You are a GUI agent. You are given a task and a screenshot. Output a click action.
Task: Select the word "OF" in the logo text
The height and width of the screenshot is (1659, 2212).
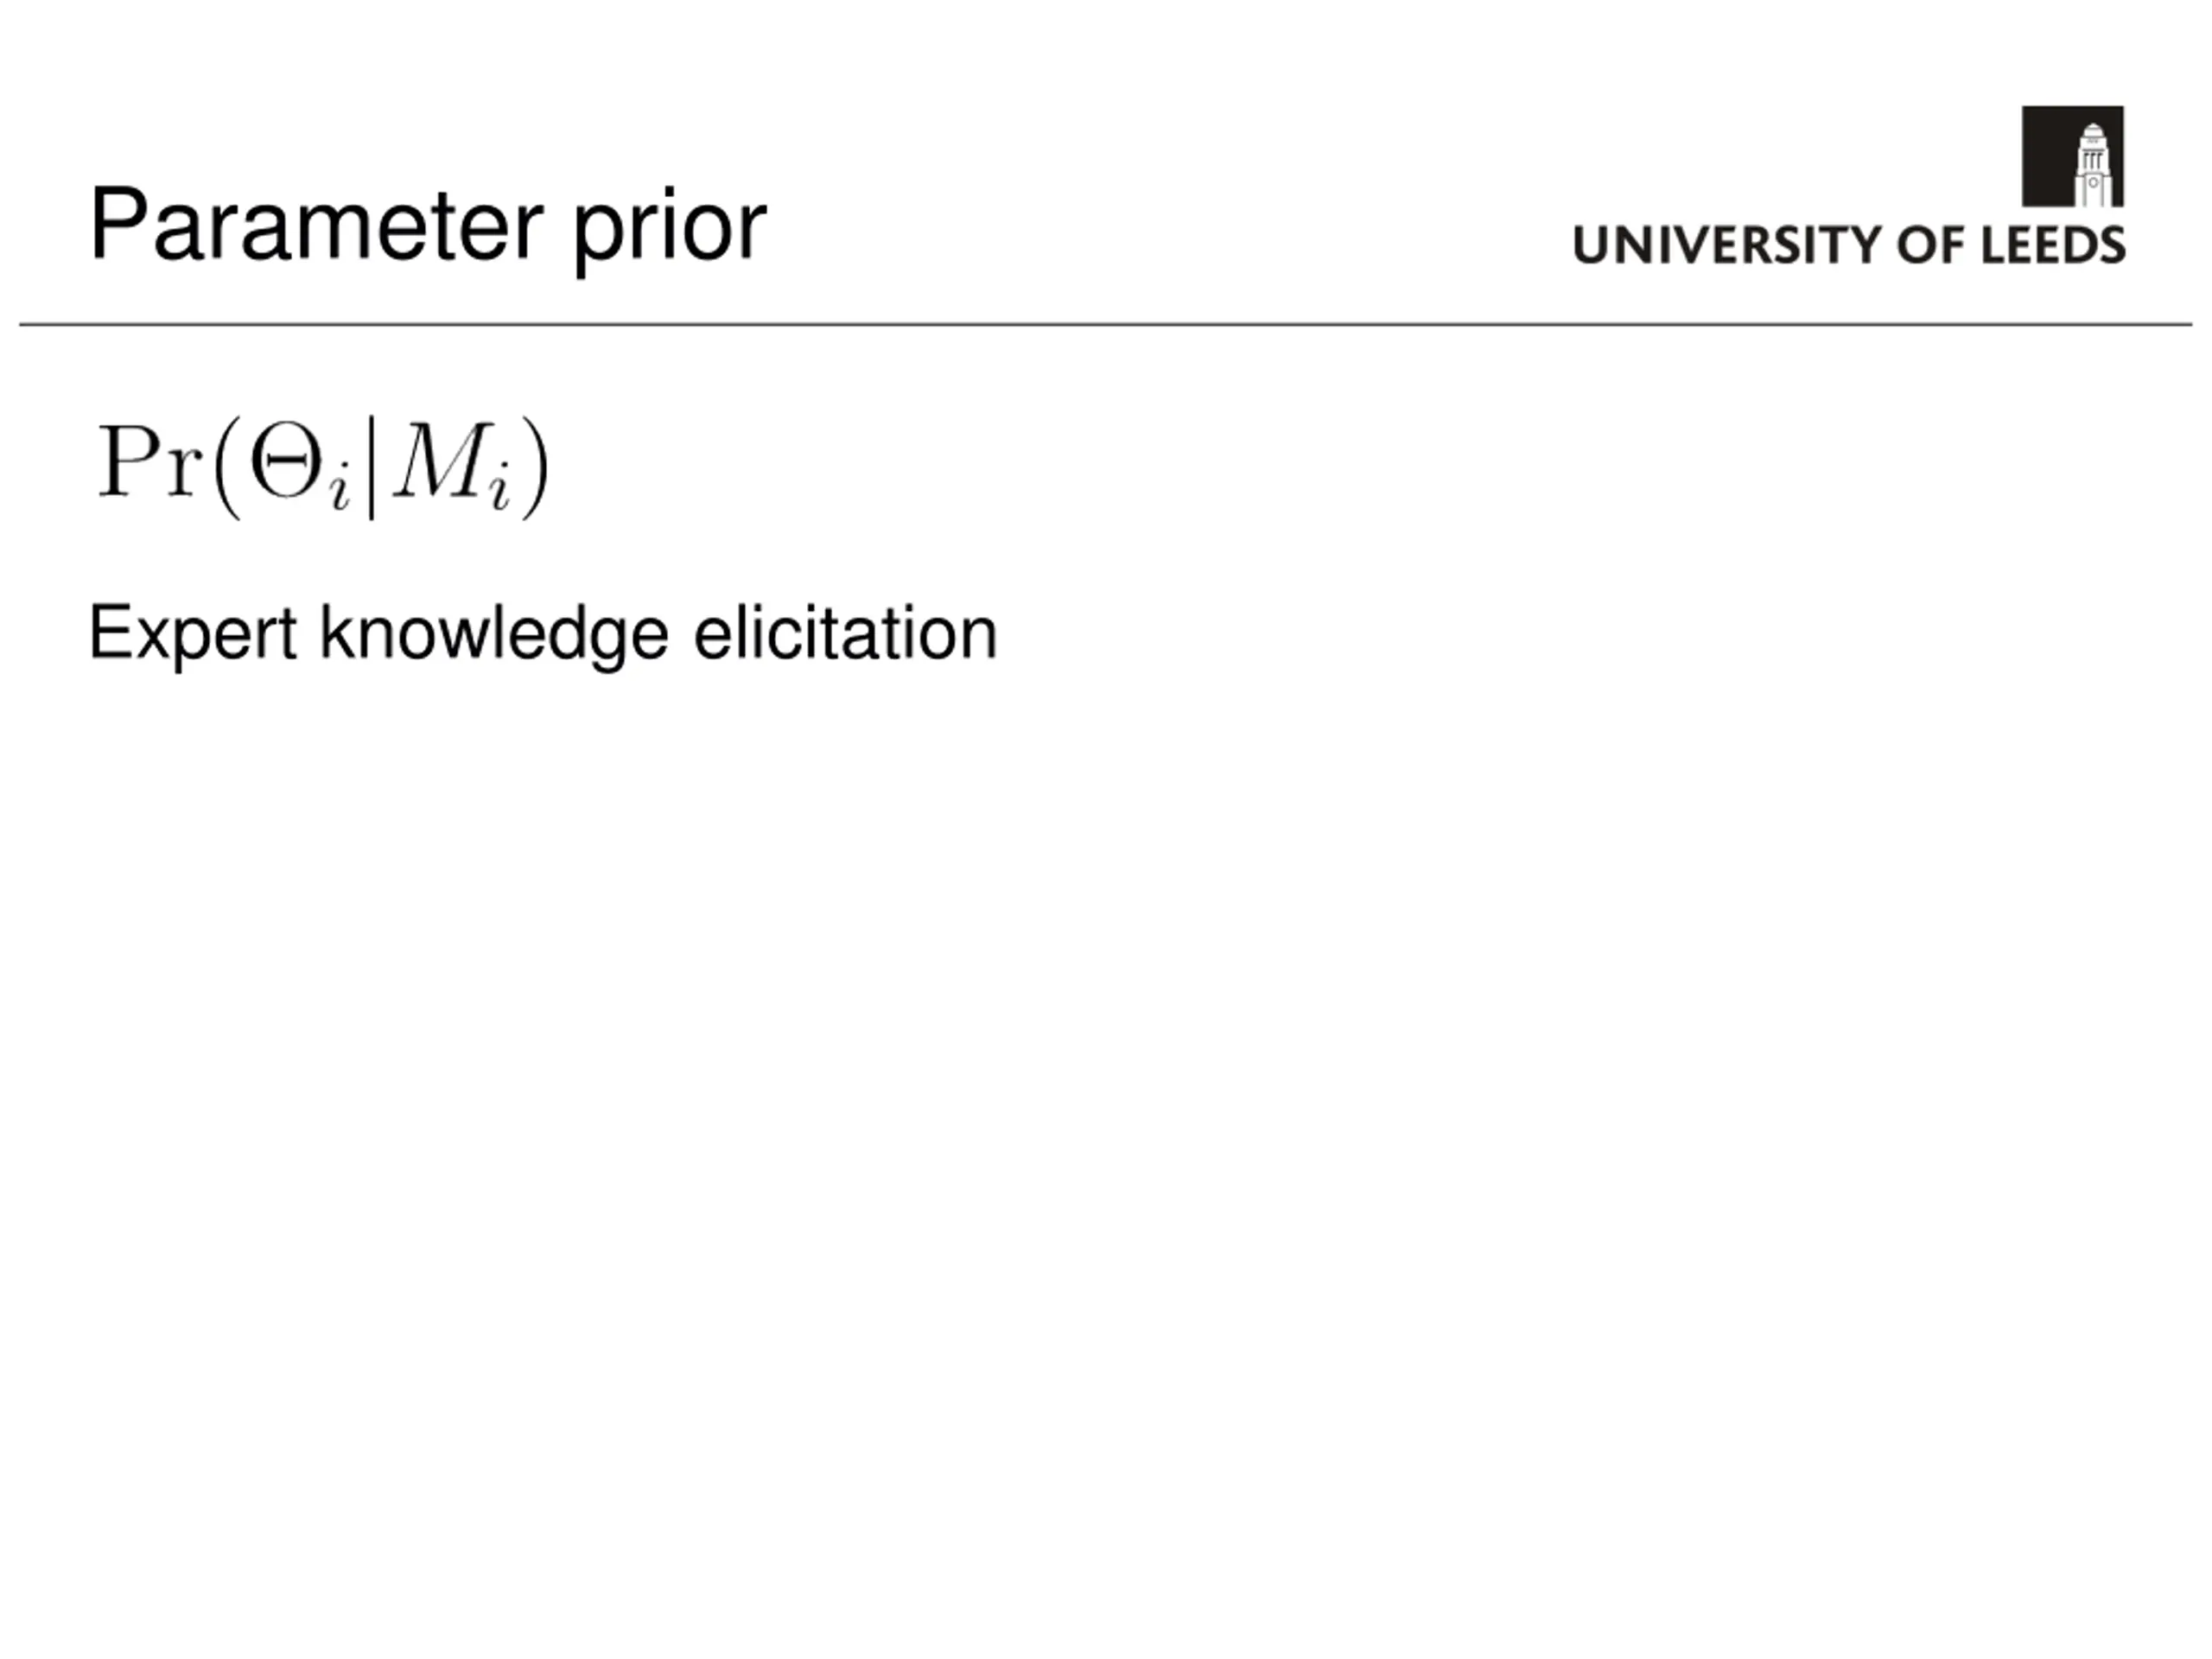[1932, 245]
